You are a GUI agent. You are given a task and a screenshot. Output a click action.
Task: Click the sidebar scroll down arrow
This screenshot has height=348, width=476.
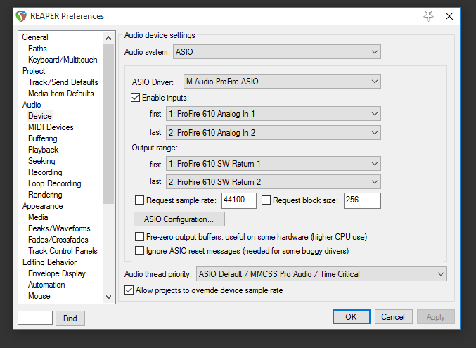pyautogui.click(x=108, y=297)
